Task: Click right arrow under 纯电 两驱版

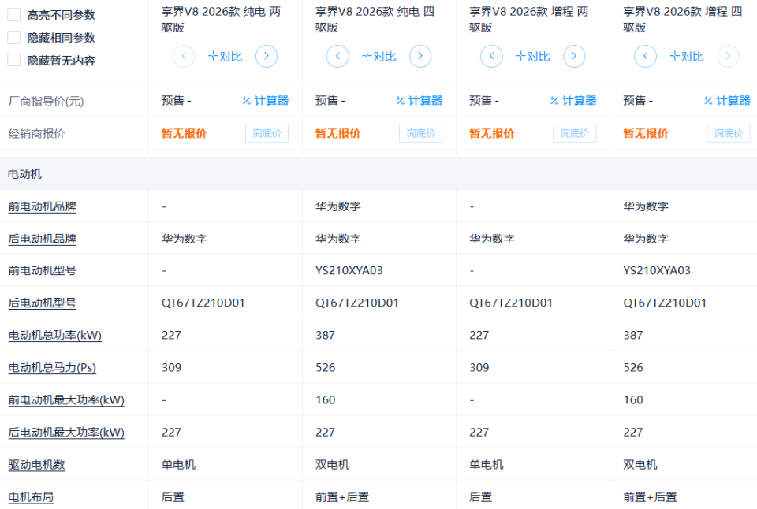Action: (x=267, y=57)
